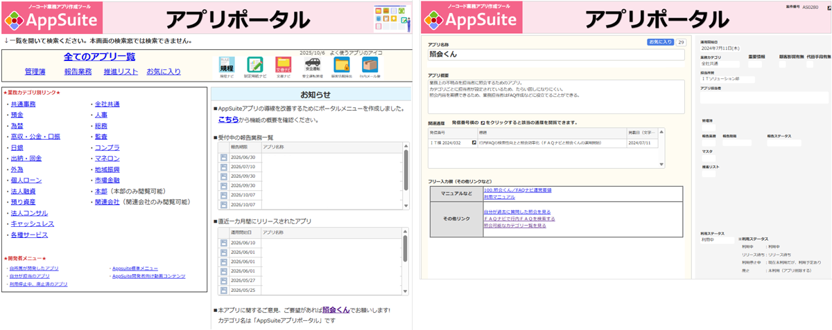The height and width of the screenshot is (330, 832).
Task: Select 推進リスト menu item
Action: click(x=121, y=71)
